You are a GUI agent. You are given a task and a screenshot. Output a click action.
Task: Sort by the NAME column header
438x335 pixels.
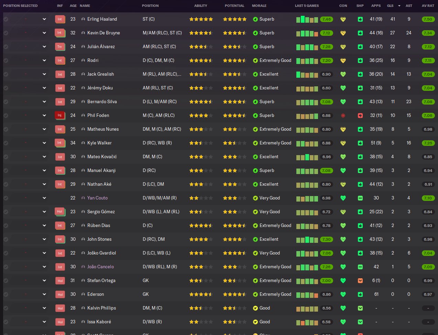(85, 6)
